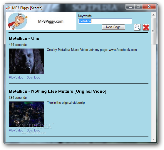
Task: Click the scrollbar down arrow
Action: pos(153,139)
